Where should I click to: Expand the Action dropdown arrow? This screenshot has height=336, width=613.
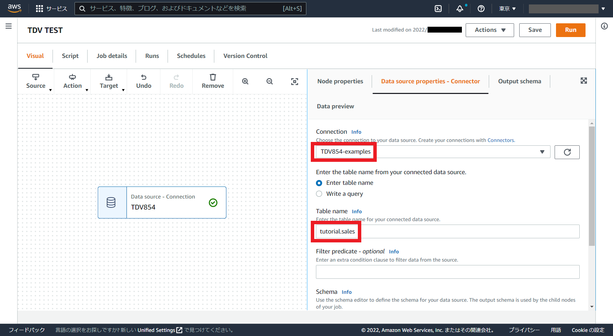[x=87, y=90]
